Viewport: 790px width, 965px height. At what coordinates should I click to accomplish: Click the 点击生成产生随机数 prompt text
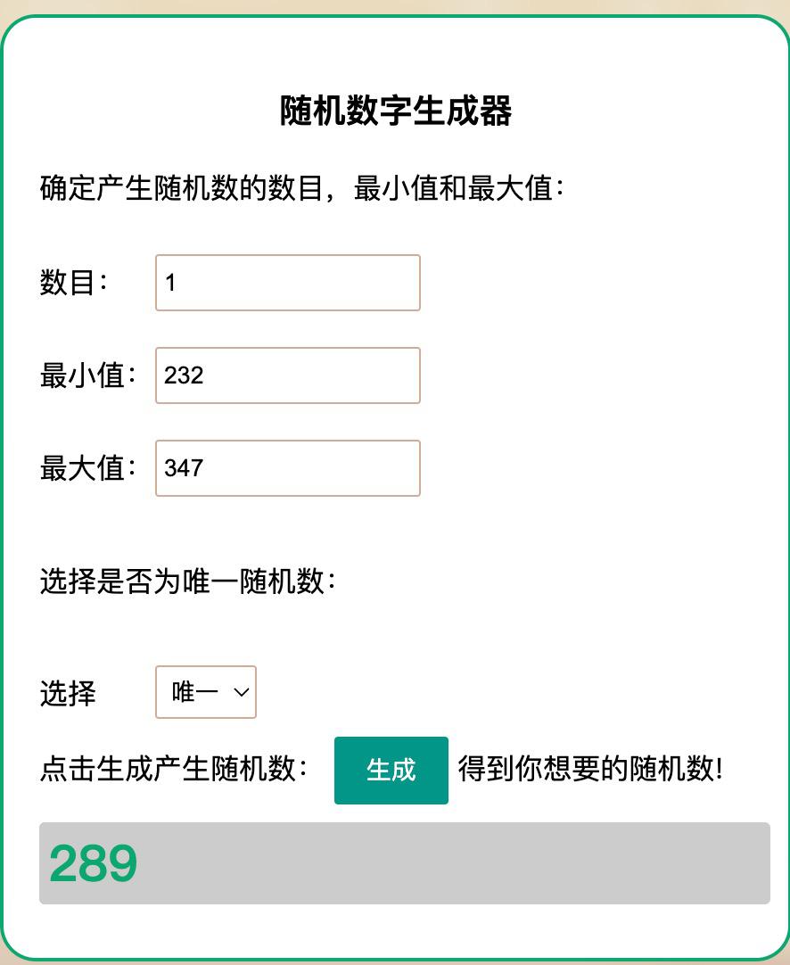(173, 769)
